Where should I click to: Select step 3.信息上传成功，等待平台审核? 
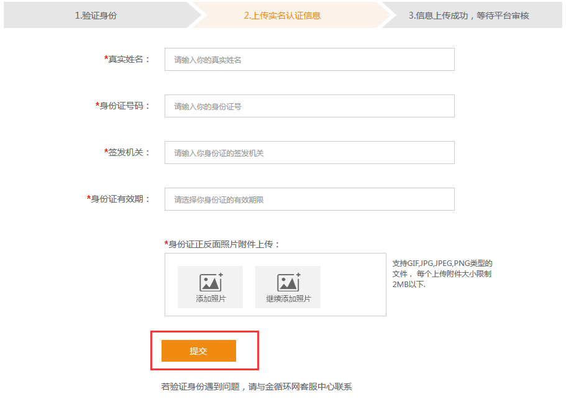click(468, 16)
